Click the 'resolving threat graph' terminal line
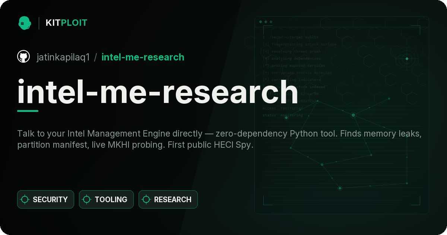 point(291,51)
